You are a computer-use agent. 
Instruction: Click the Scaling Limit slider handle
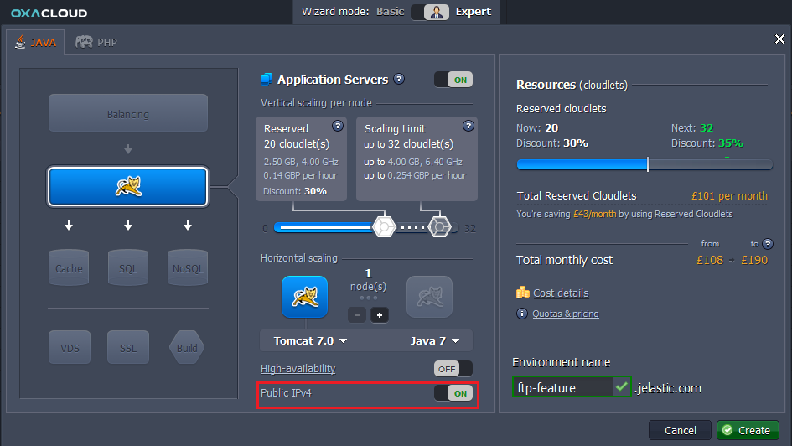[x=439, y=227]
